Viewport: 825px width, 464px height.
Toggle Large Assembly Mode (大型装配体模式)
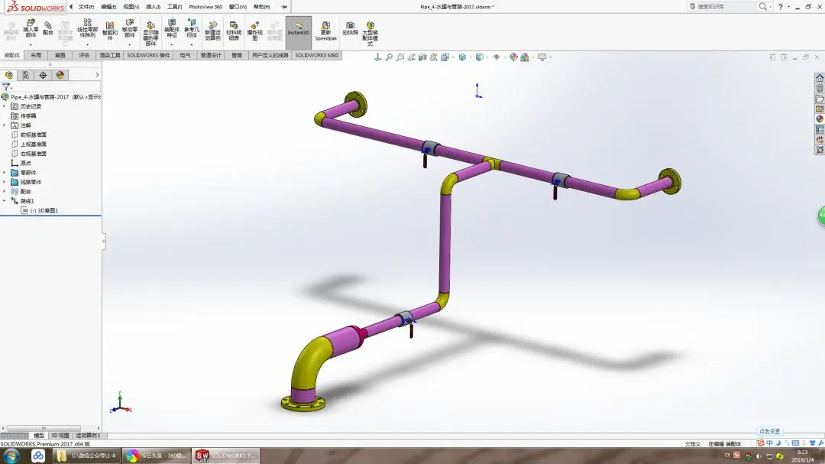(x=370, y=33)
